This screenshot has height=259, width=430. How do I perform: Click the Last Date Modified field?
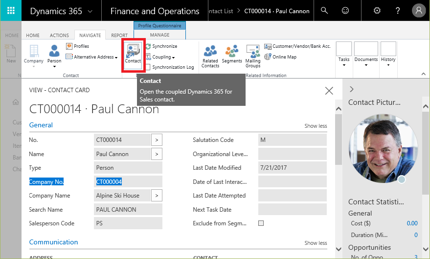click(x=293, y=168)
